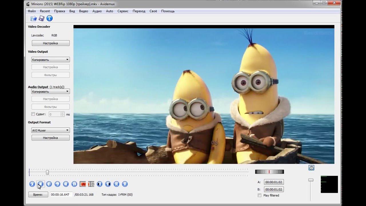Click the volume slider handle
The image size is (366, 206).
pos(311,180)
